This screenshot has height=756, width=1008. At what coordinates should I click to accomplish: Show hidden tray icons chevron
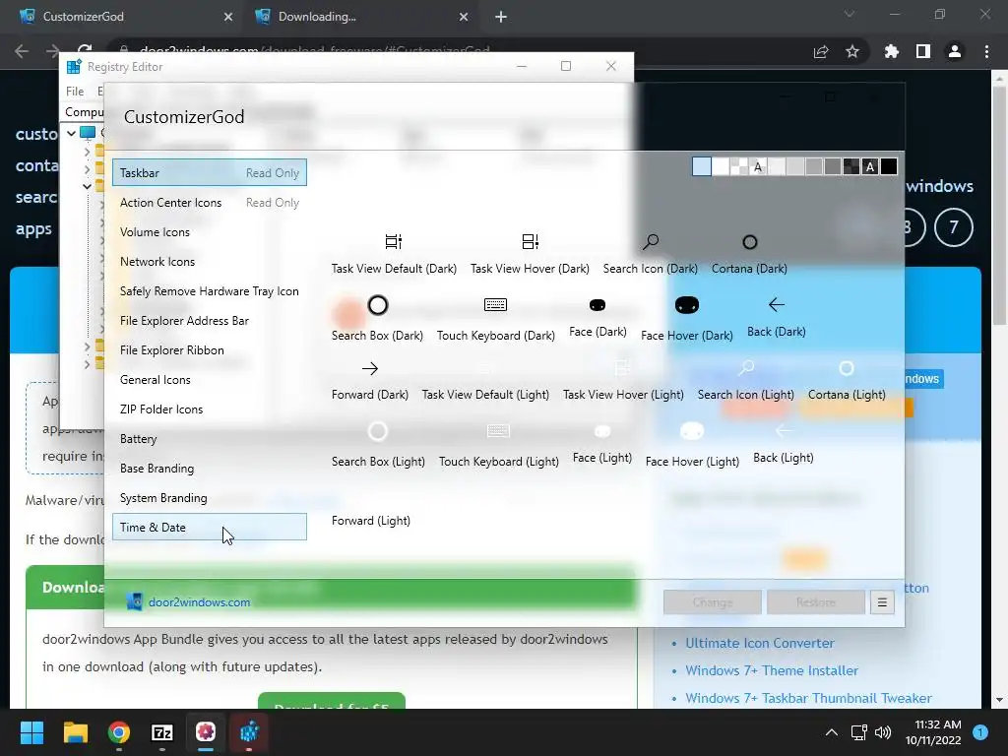click(x=831, y=732)
